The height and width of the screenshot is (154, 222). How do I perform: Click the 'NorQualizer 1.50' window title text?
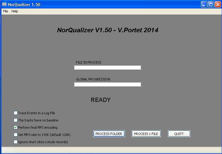point(24,5)
